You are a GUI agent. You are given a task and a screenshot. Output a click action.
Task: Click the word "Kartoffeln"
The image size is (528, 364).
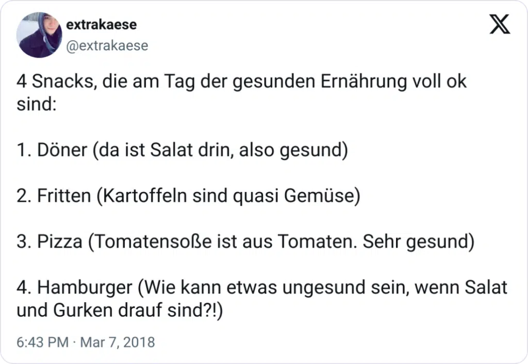[x=145, y=196]
